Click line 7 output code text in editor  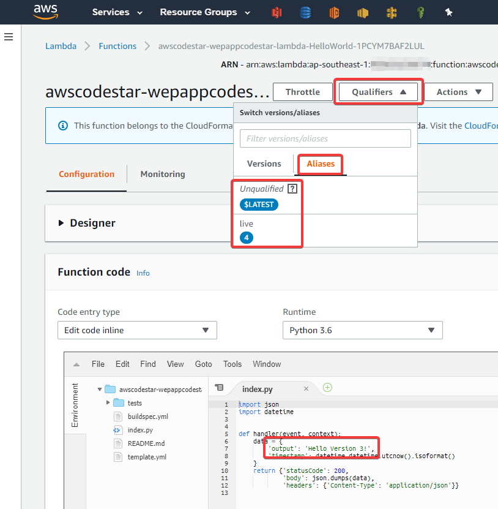[321, 448]
